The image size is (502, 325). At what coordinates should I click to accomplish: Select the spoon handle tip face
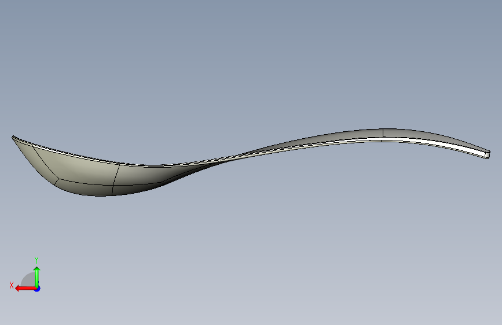tap(488, 155)
